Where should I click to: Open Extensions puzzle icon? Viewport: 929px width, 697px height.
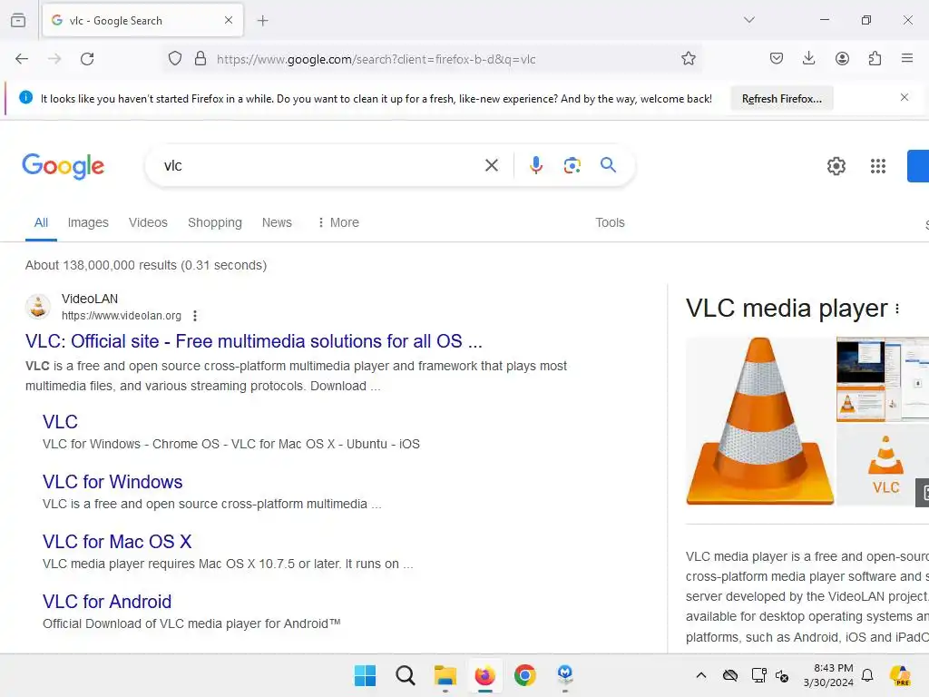click(x=875, y=58)
